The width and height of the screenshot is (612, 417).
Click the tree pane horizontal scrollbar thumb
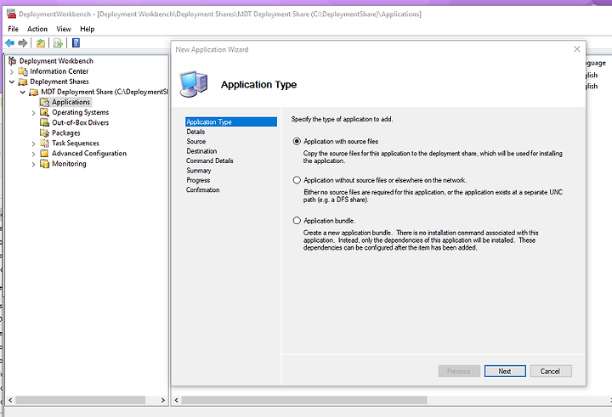click(81, 400)
